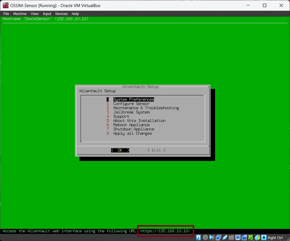290x241 pixels.
Task: Select Configure Sensor menu entry
Action: (x=131, y=104)
